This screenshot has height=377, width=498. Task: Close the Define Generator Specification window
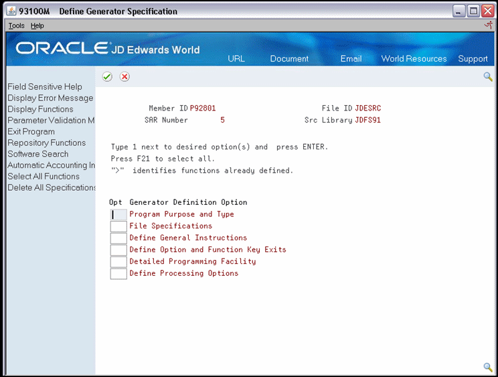[x=488, y=11]
